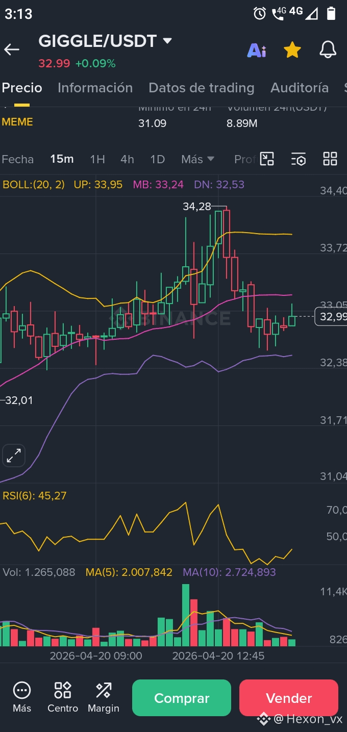Tap the Vender button
The image size is (347, 732).
click(289, 698)
